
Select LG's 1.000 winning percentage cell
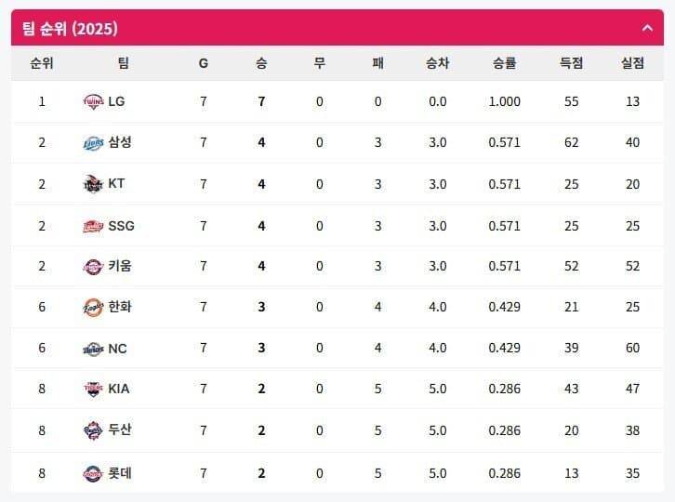pos(504,101)
